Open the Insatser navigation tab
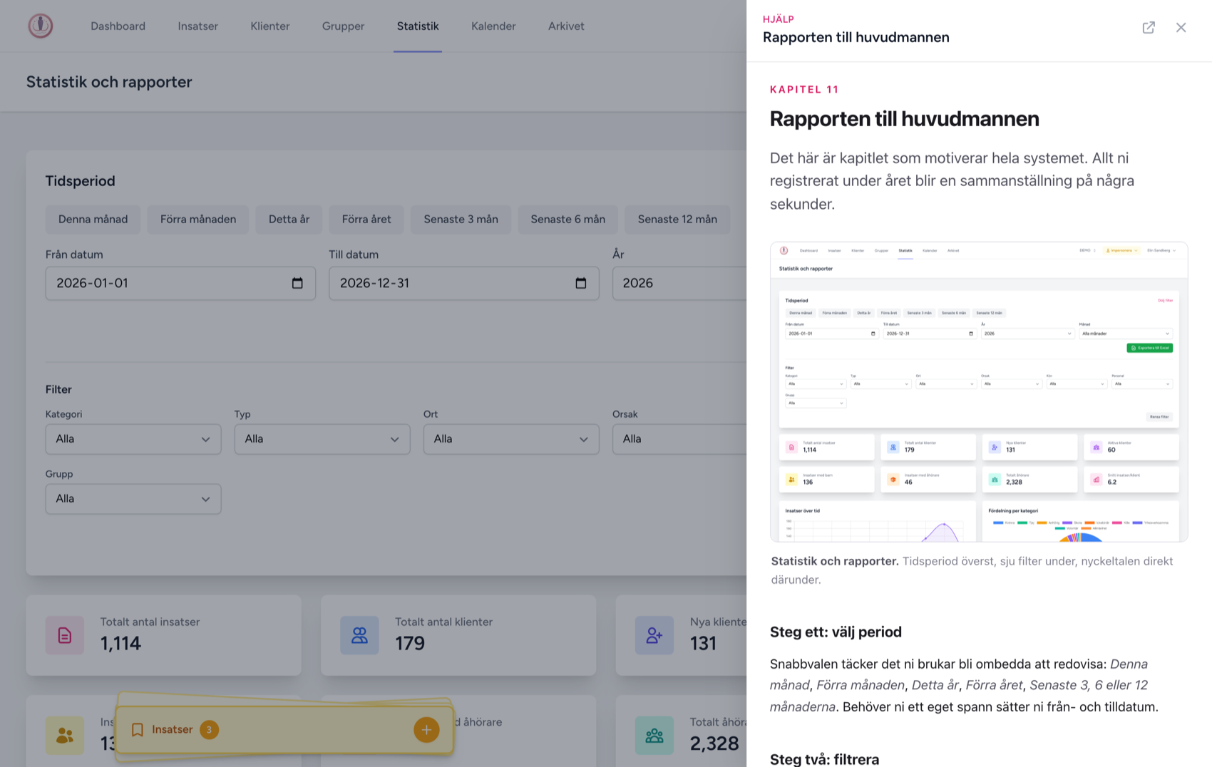Image resolution: width=1212 pixels, height=767 pixels. pos(198,26)
